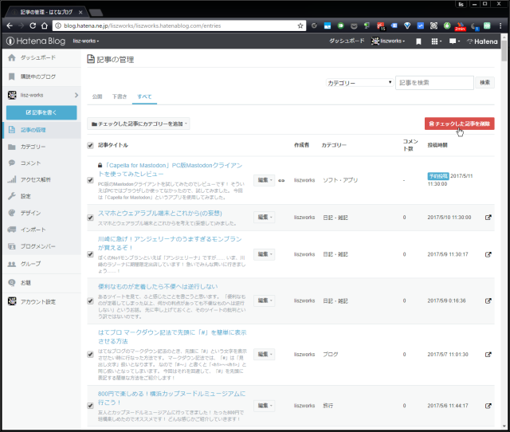The height and width of the screenshot is (432, 510).
Task: Select the すべて tab
Action: tap(144, 96)
